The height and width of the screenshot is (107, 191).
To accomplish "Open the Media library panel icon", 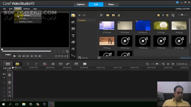I will click(x=73, y=15).
